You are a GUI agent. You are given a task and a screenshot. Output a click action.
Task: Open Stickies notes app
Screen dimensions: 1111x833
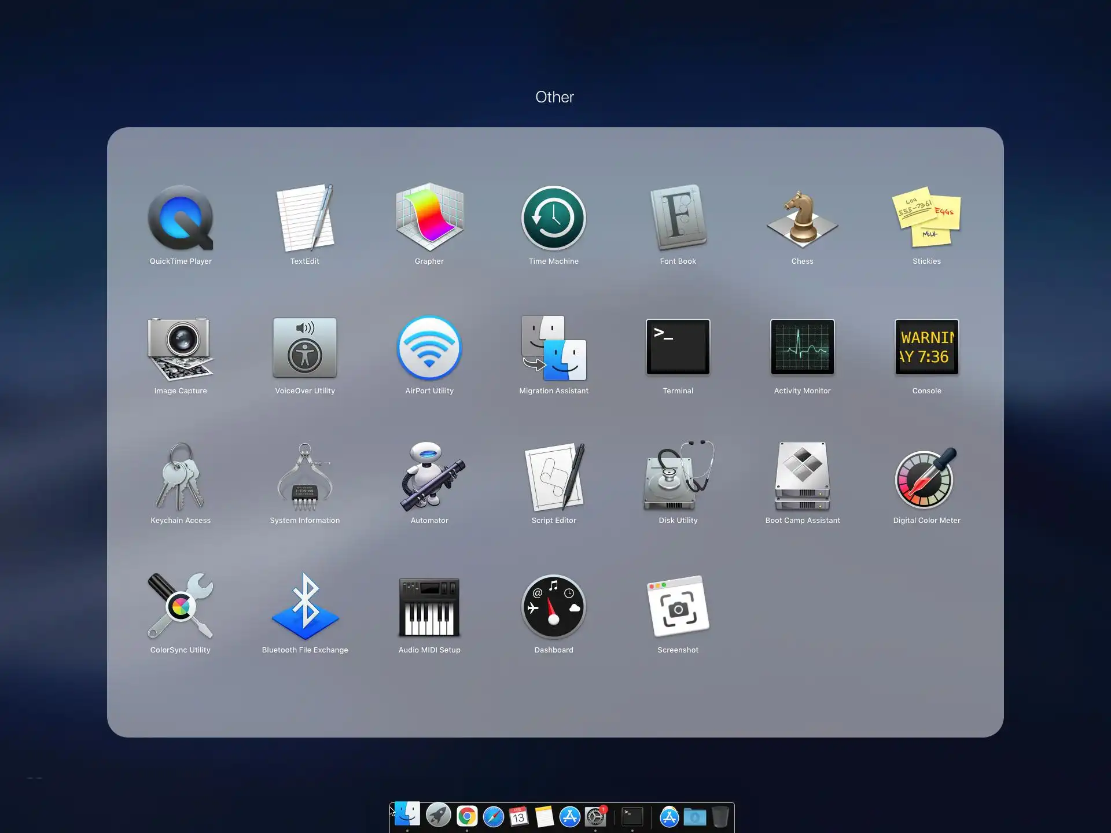click(926, 219)
